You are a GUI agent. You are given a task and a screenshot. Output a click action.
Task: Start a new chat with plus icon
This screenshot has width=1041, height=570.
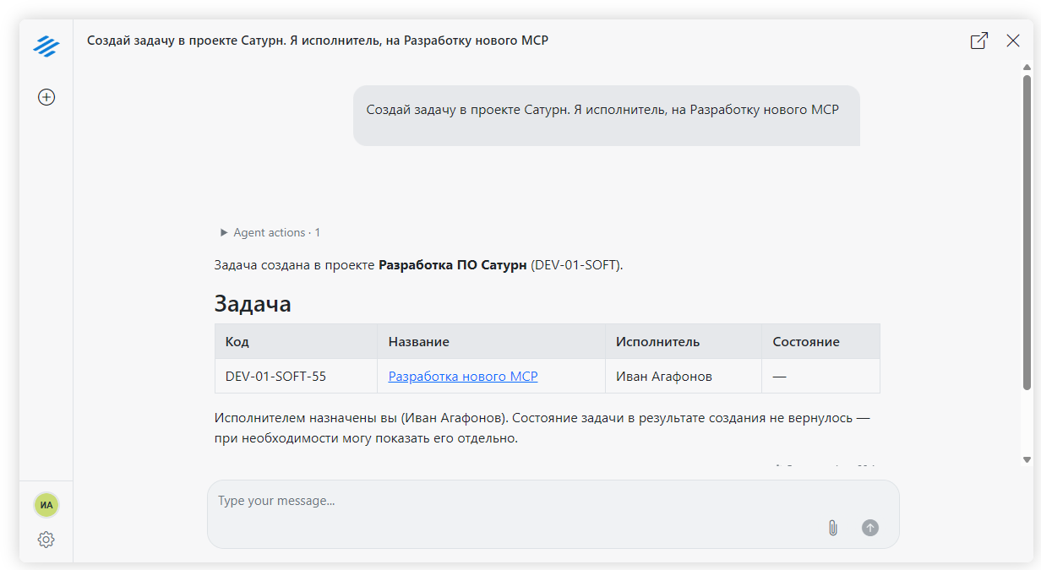(x=46, y=97)
